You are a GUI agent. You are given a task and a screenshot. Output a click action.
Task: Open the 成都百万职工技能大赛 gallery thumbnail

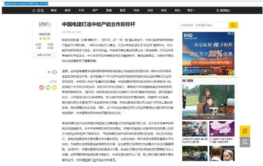point(195,129)
